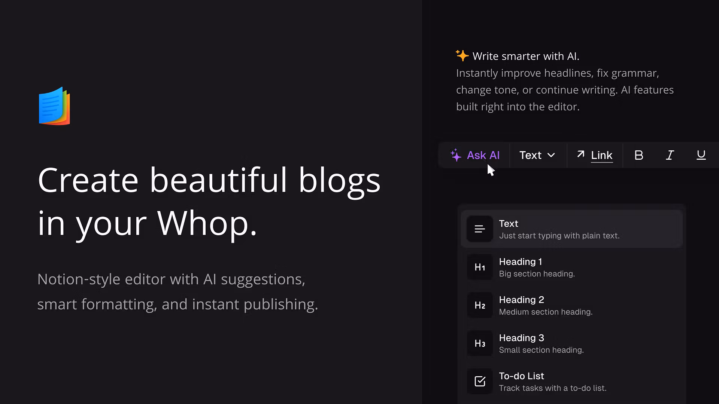Toggle bold formatting with the B icon

639,155
